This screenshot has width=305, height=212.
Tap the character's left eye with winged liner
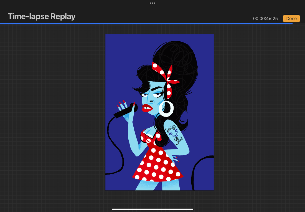click(x=157, y=95)
